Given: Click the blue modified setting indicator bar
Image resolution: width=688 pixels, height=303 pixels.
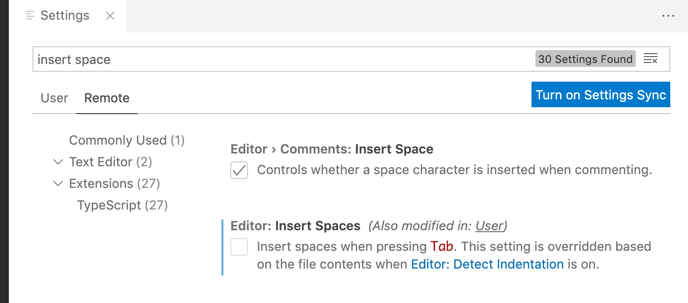Looking at the screenshot, I should pos(223,246).
